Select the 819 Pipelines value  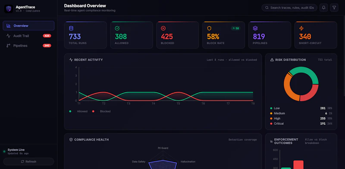pyautogui.click(x=259, y=36)
